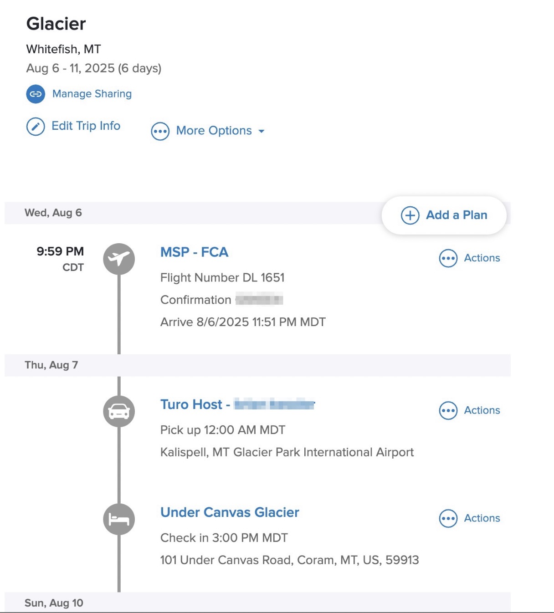
Task: Expand the More Options dropdown arrow
Action: coord(262,131)
